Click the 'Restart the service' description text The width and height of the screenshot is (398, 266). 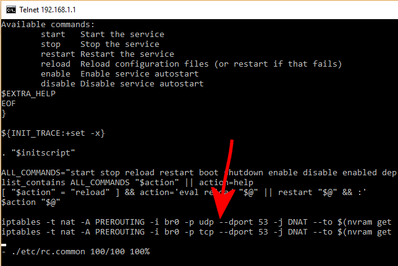pos(127,54)
